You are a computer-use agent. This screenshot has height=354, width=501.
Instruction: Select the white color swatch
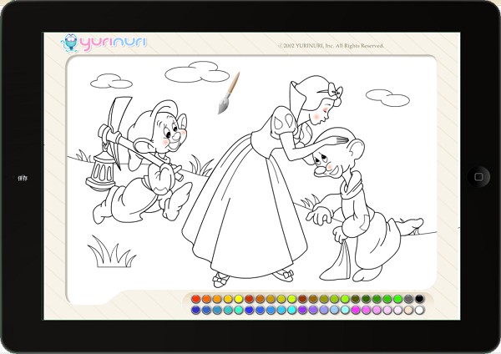click(x=419, y=310)
